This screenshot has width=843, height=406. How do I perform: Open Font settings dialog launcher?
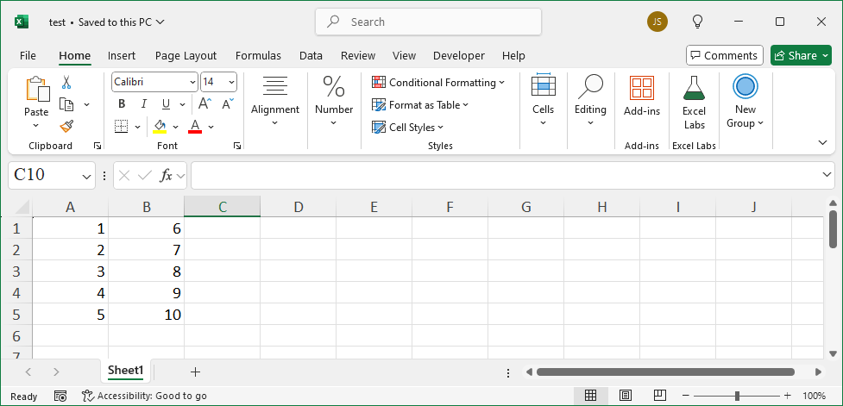pyautogui.click(x=237, y=146)
